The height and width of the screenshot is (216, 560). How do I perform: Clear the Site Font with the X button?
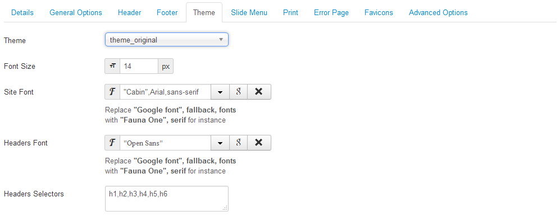259,92
